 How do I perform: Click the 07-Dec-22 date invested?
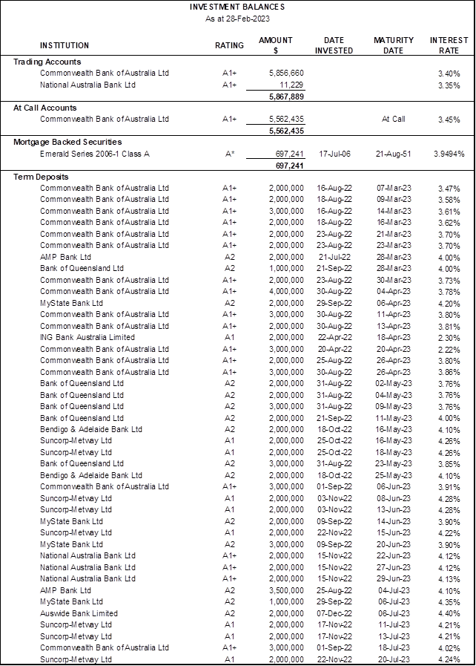334,613
